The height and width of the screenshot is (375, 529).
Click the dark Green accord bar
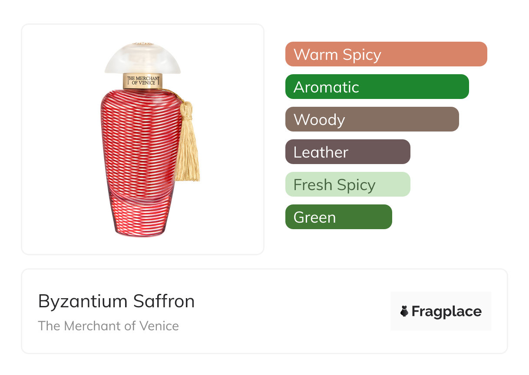[338, 217]
